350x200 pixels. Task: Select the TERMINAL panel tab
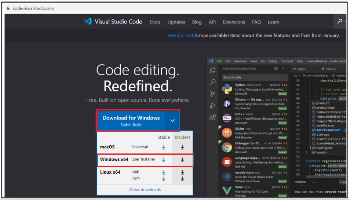click(x=300, y=182)
